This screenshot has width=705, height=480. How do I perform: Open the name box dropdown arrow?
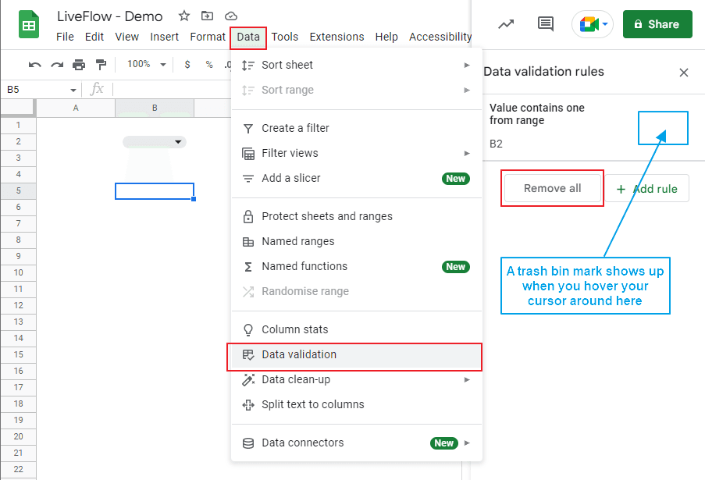pyautogui.click(x=73, y=90)
